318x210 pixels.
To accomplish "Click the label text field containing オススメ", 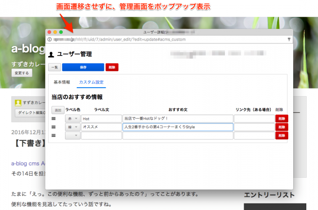I will 101,127.
